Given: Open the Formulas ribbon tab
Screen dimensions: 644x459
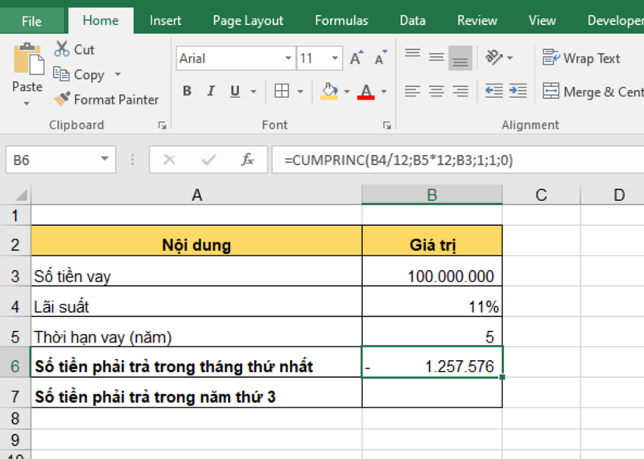Looking at the screenshot, I should pos(341,21).
